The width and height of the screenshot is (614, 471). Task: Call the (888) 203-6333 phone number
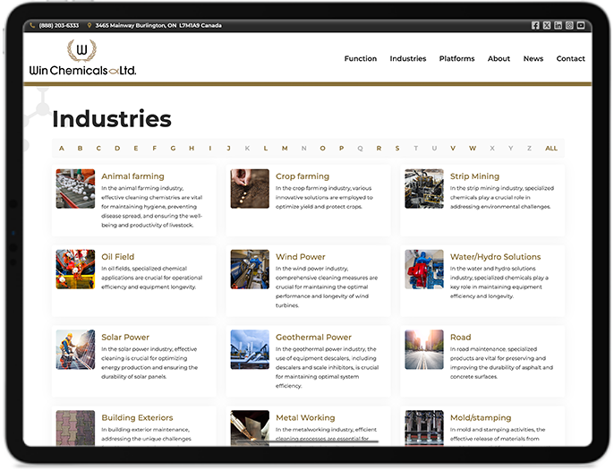coord(59,25)
